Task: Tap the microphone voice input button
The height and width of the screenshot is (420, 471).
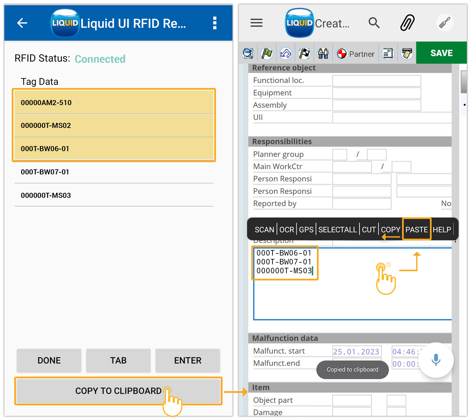Action: [x=436, y=360]
